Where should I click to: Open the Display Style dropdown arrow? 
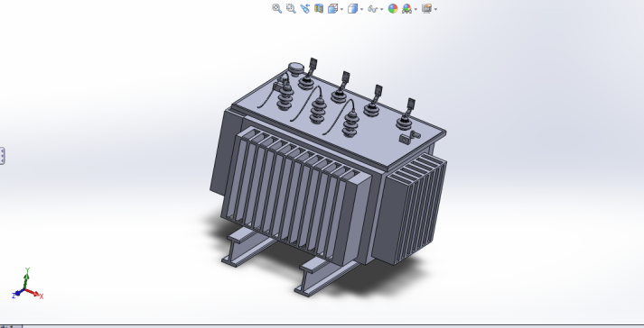(x=361, y=9)
